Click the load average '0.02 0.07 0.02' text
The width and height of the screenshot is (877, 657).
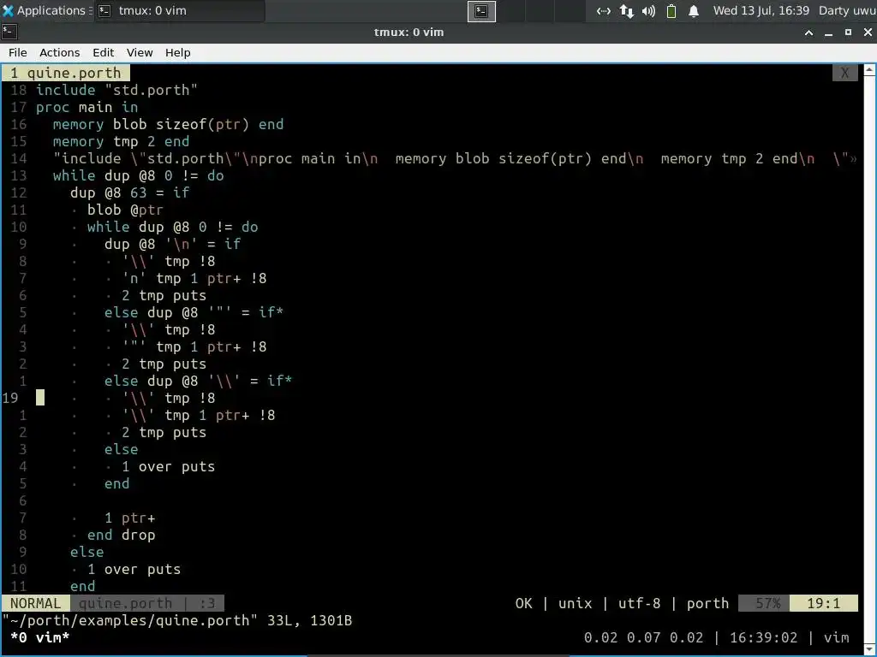click(x=643, y=637)
